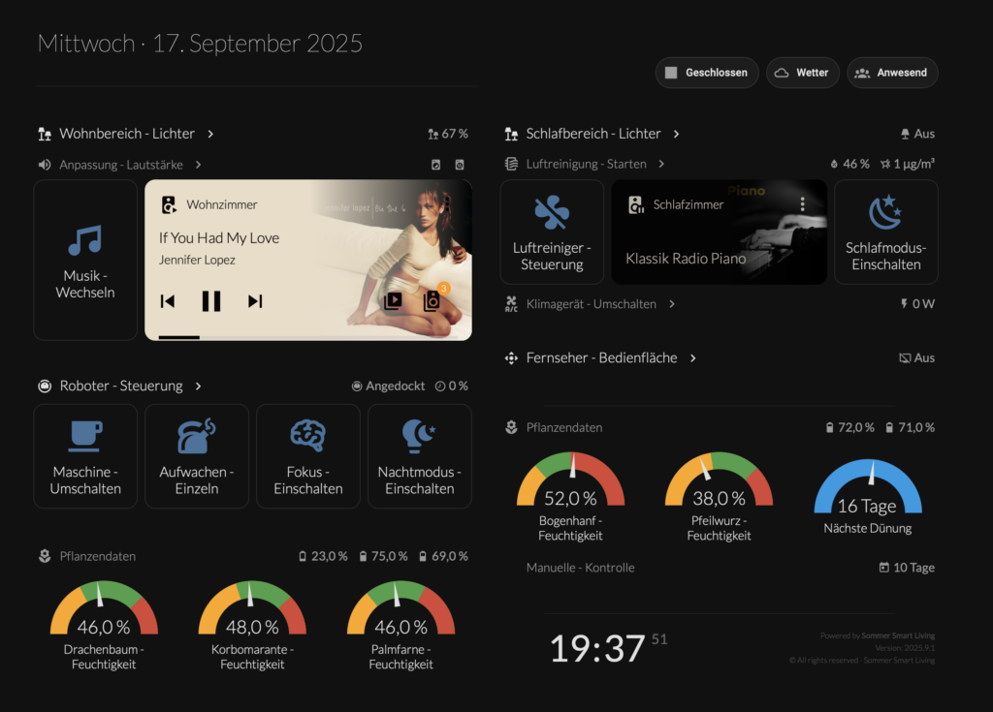Expand Wohnbereich - Lichter section
Viewport: 993px width, 712px height.
pos(126,134)
